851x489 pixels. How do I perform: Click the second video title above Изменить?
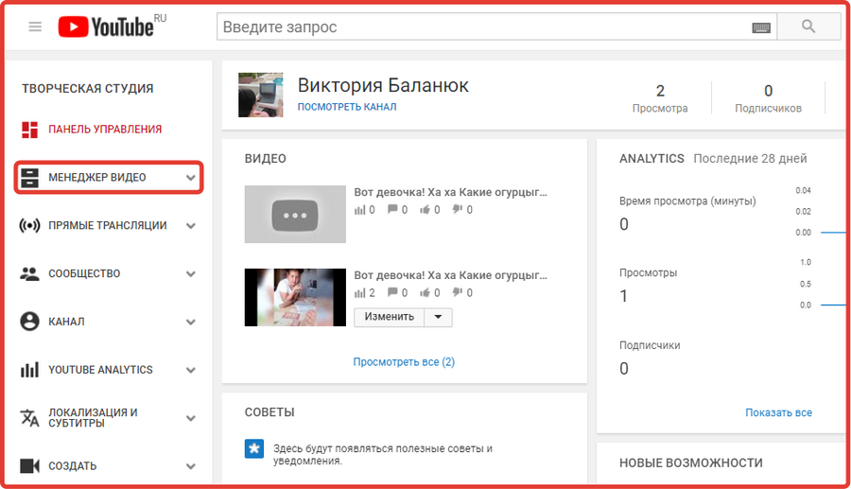[450, 275]
